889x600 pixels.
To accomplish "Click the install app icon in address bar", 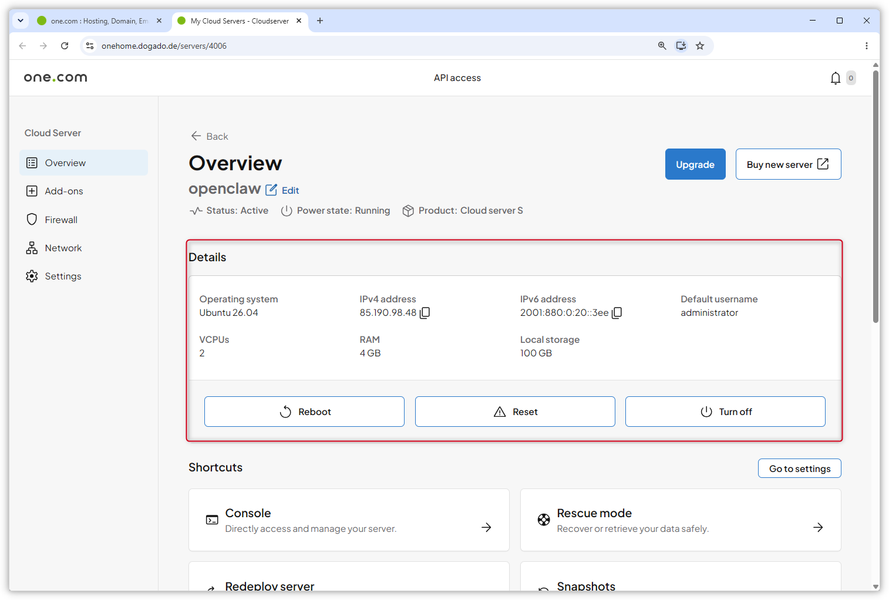I will point(681,46).
